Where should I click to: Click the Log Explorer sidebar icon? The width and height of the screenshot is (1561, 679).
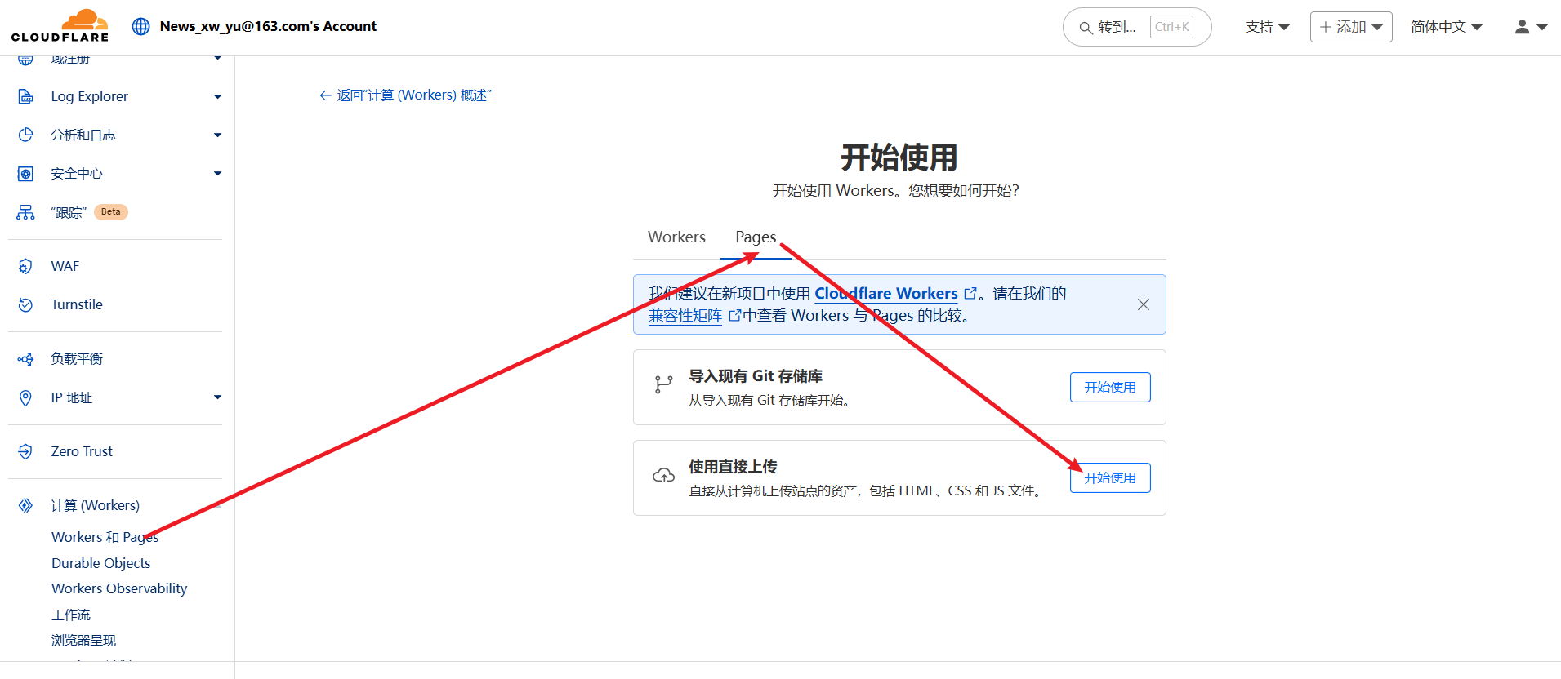pos(26,96)
